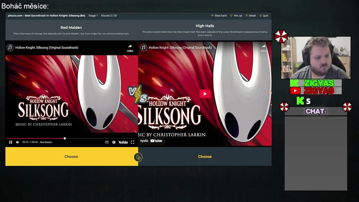Click the Round 5 / 32 indicator
Viewport: 359px width, 202px height.
[x=109, y=15]
